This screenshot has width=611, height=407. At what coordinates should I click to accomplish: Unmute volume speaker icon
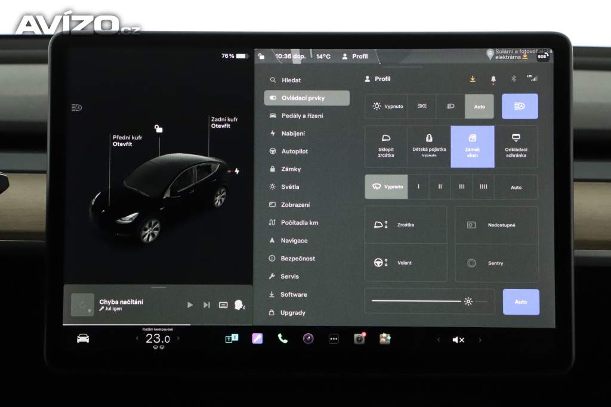[x=458, y=340]
